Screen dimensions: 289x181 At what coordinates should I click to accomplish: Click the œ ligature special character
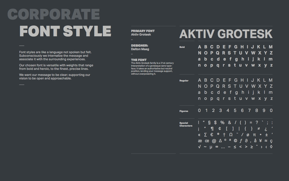[207, 141]
